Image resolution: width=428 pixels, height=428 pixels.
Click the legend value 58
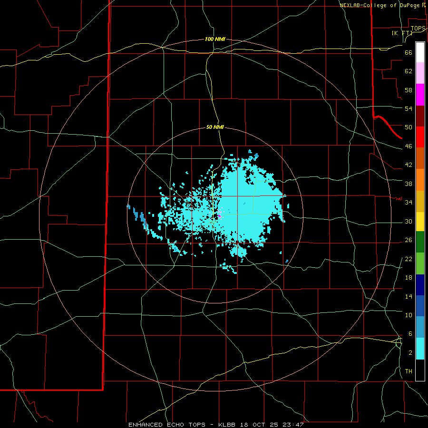409,90
